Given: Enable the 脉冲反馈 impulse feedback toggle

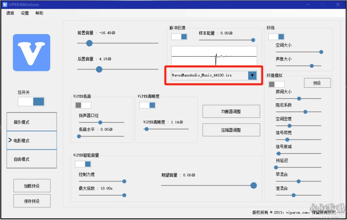Looking at the screenshot, I should pyautogui.click(x=179, y=37).
